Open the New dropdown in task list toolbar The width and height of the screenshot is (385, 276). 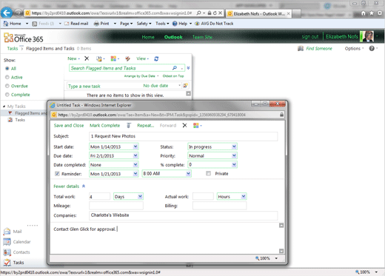(x=73, y=58)
